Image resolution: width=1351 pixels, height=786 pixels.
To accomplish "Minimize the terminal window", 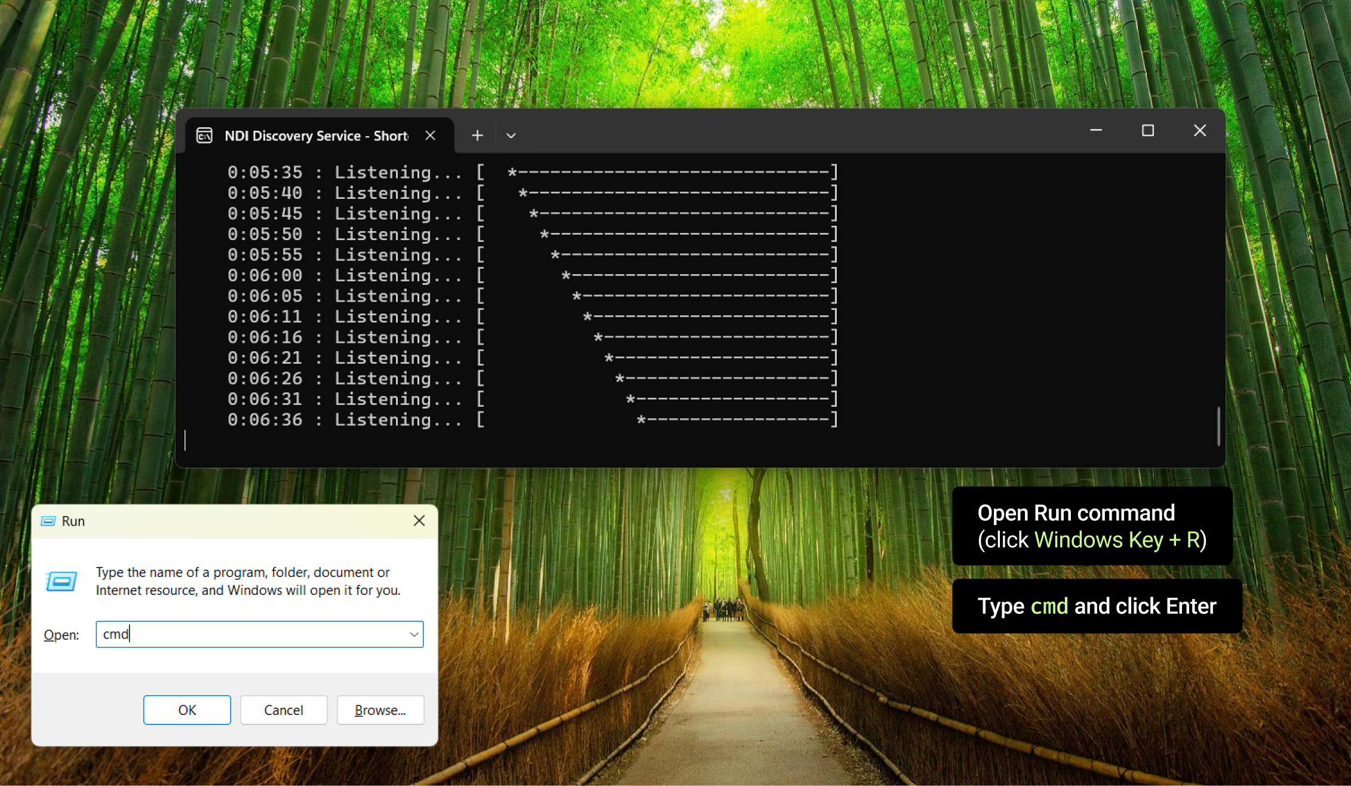I will pyautogui.click(x=1096, y=130).
